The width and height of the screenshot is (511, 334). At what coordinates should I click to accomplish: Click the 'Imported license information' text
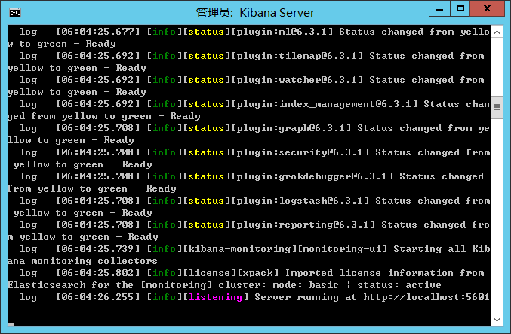coord(370,273)
